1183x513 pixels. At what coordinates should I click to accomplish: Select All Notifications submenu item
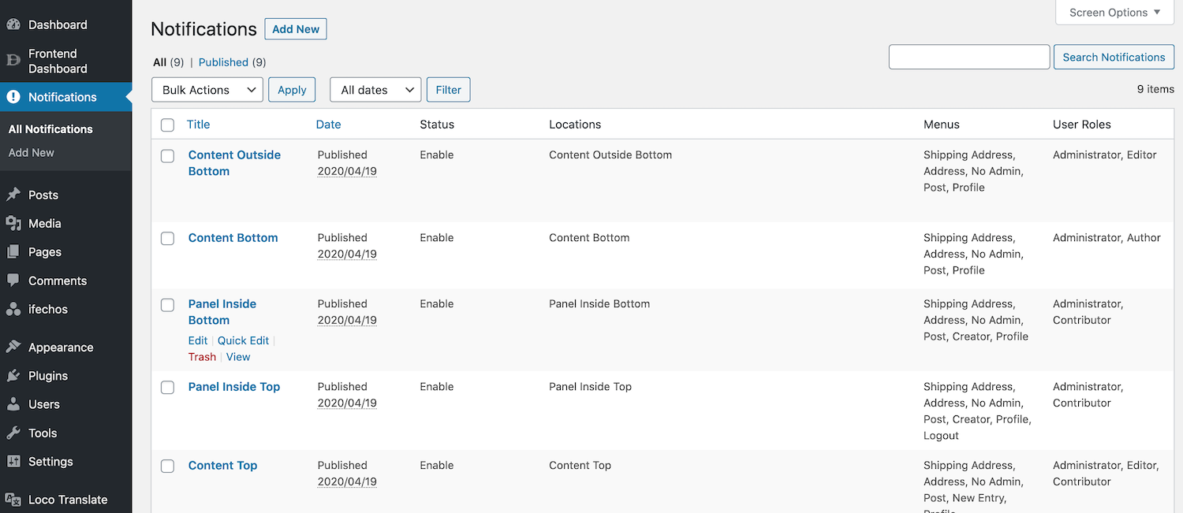click(50, 129)
